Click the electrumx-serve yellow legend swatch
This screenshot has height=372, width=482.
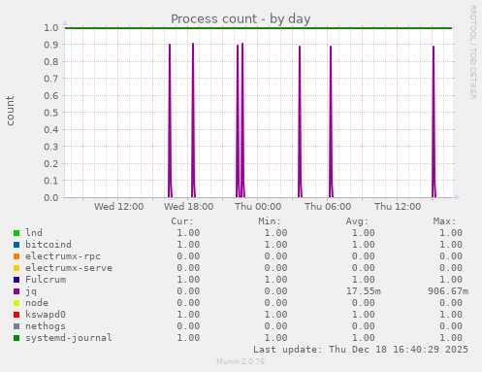16,268
